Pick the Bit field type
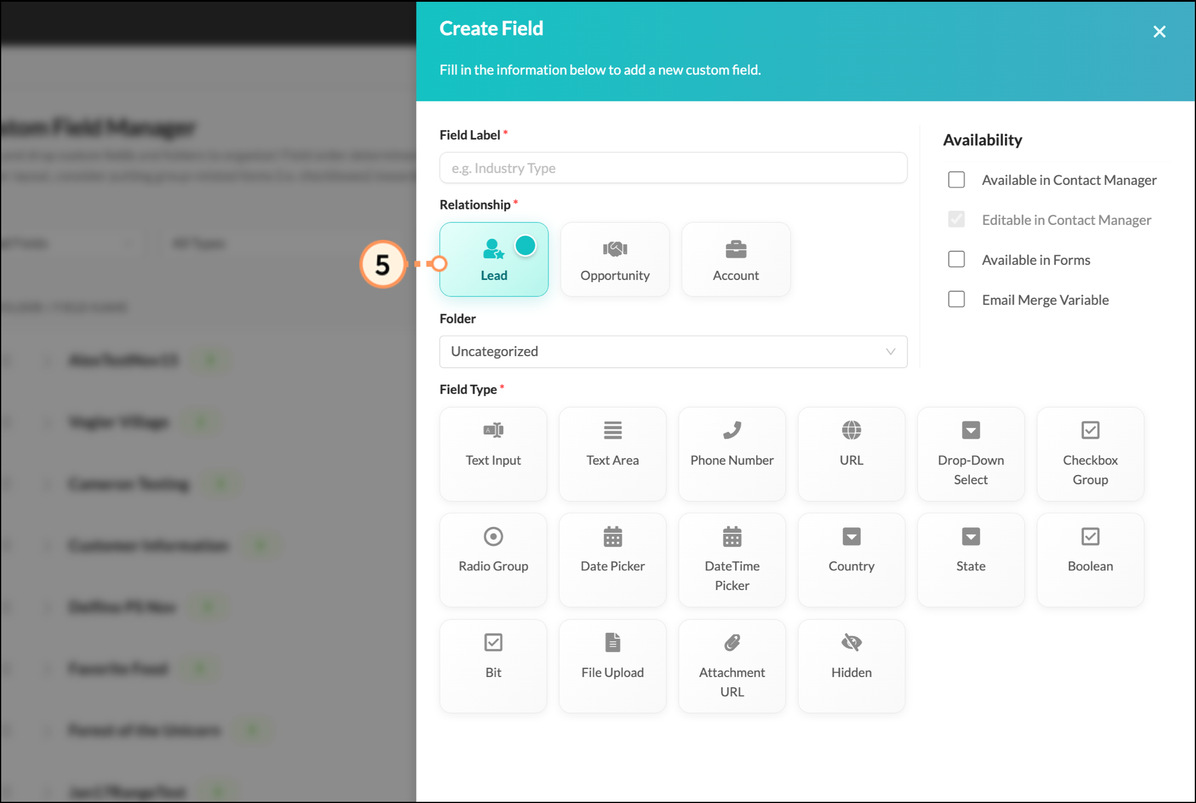The height and width of the screenshot is (803, 1196). [493, 666]
